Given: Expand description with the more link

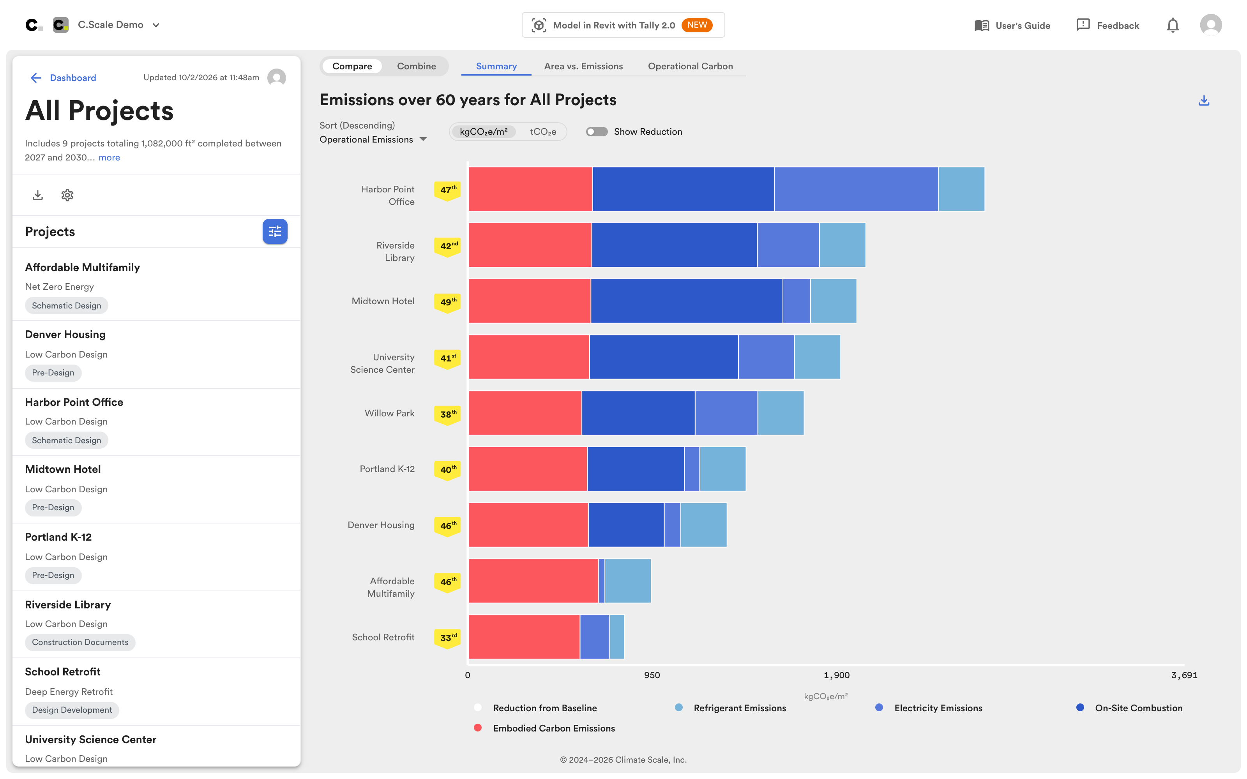Looking at the screenshot, I should coord(109,158).
